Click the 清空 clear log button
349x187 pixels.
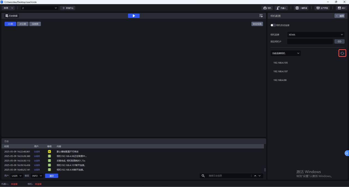(x=52, y=176)
